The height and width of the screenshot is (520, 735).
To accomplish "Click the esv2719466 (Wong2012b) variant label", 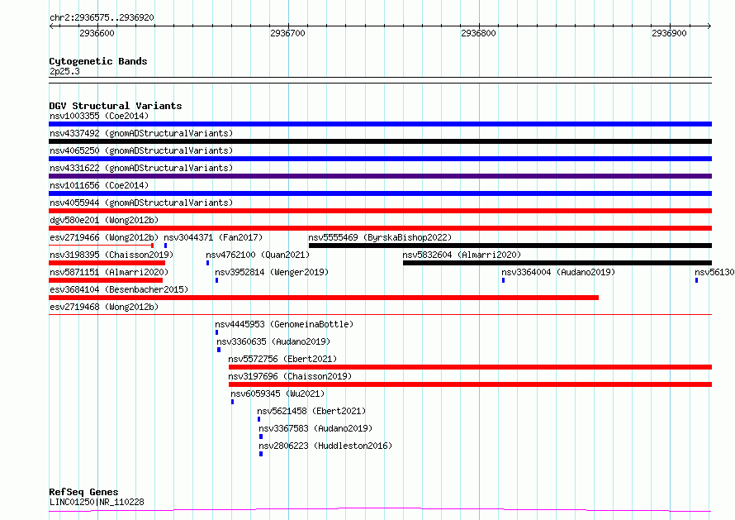I will [x=104, y=237].
